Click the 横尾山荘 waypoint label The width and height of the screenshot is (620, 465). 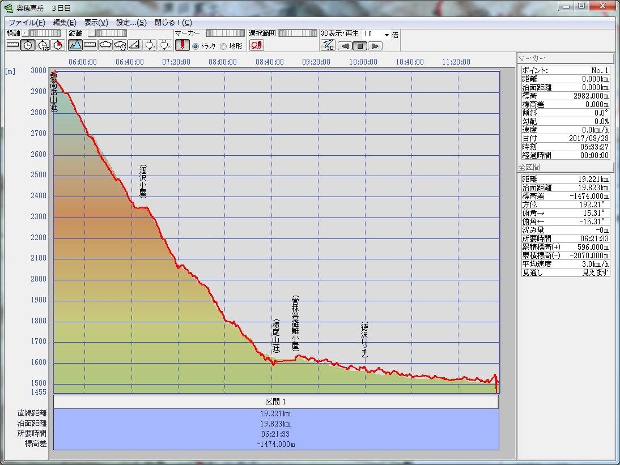[x=276, y=336]
